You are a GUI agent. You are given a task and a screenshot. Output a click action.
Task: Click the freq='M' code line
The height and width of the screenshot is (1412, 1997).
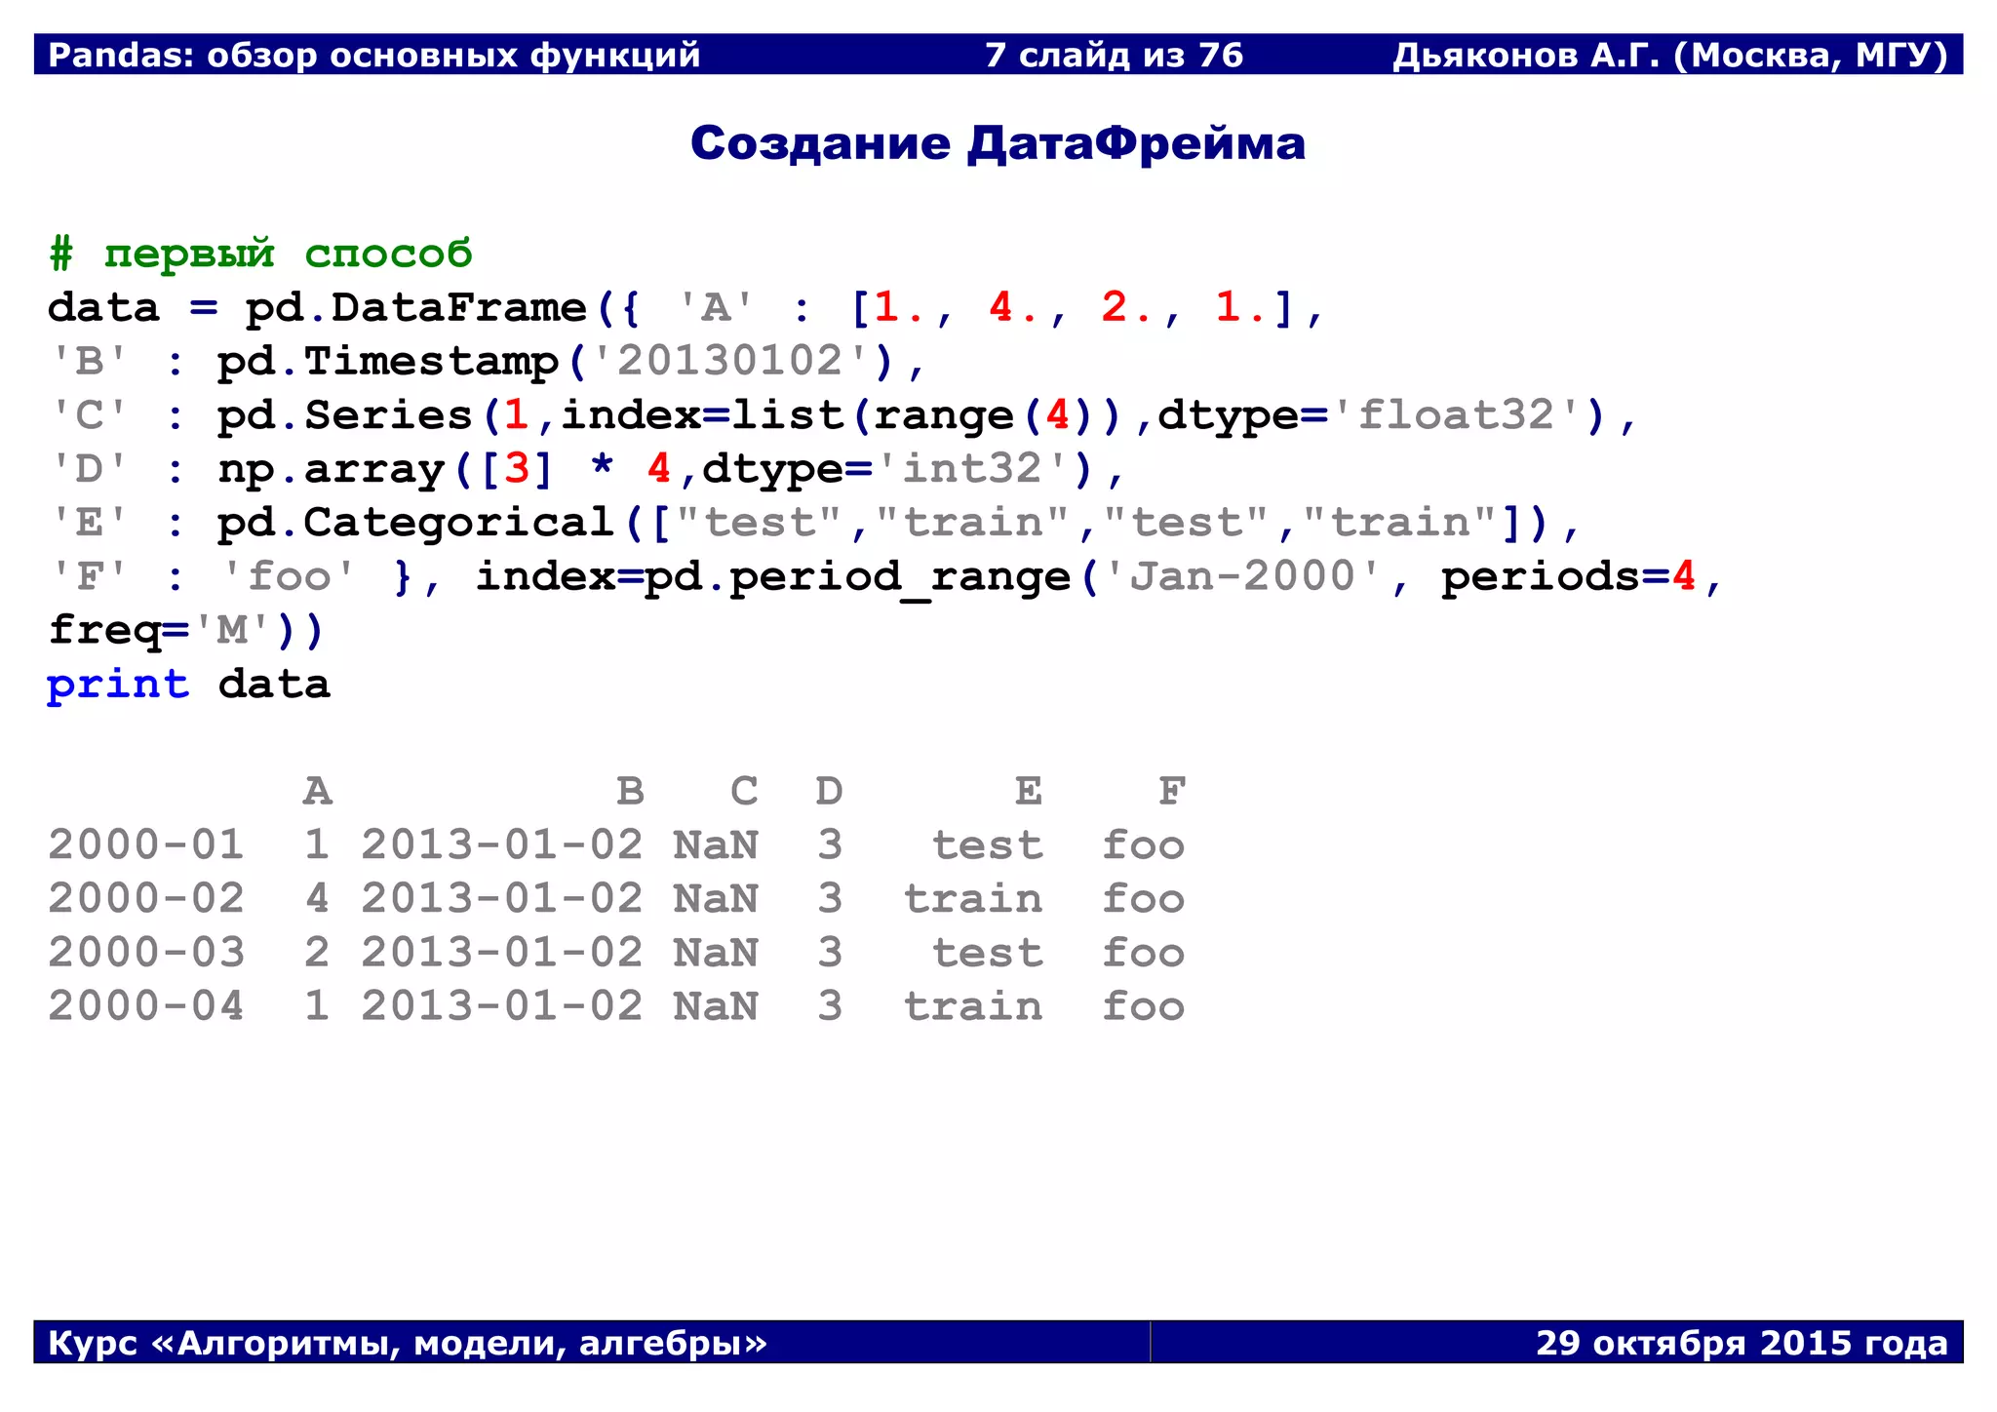tap(185, 630)
